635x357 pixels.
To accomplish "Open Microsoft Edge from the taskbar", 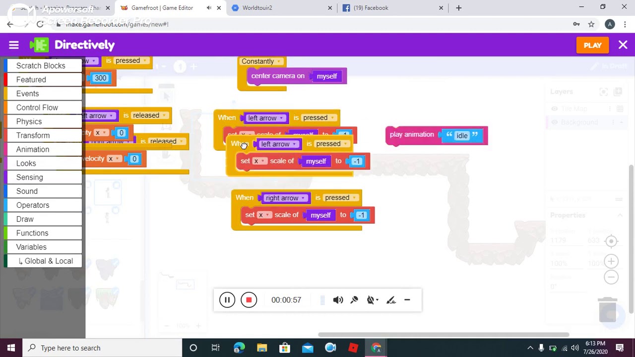I will [x=239, y=348].
